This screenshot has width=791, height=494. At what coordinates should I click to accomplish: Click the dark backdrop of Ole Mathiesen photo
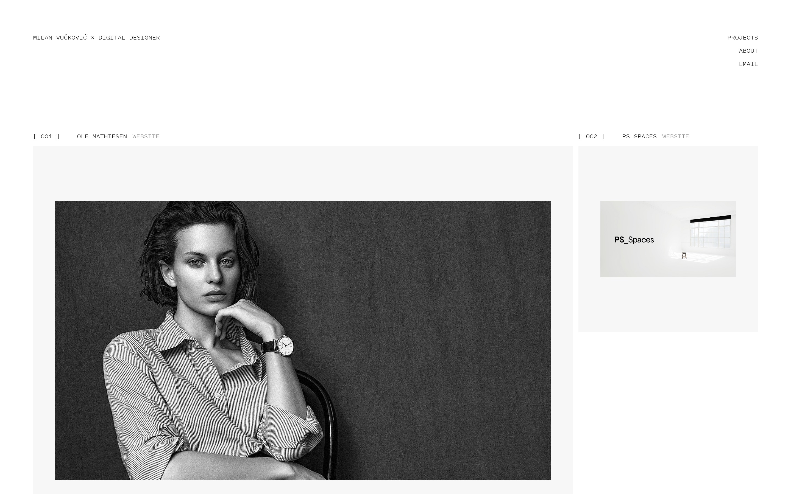(441, 327)
